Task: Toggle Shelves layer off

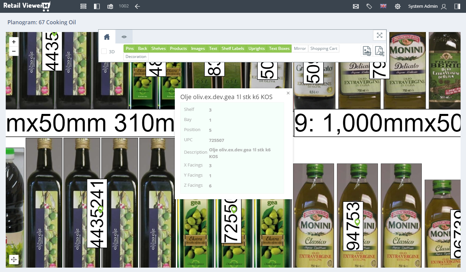Action: (159, 49)
